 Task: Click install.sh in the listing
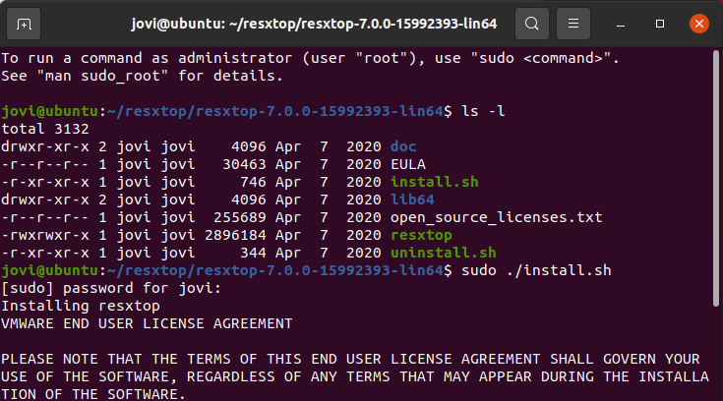click(435, 182)
